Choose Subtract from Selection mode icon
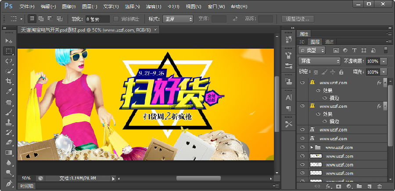The image size is (395, 191). tap(50, 18)
